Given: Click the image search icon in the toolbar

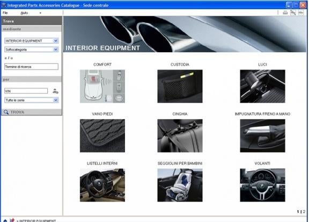Looking at the screenshot, I should 293,13.
